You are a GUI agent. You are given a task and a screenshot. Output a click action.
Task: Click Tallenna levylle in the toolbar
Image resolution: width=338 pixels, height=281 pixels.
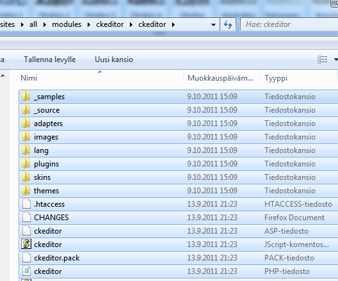click(x=50, y=60)
